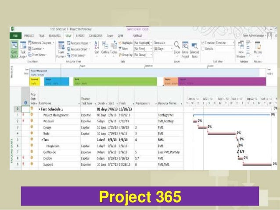This screenshot has height=210, width=280.
Task: Open the Highlight dropdown
Action: pyautogui.click(x=143, y=43)
